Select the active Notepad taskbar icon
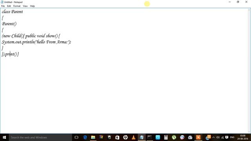 click(x=142, y=137)
